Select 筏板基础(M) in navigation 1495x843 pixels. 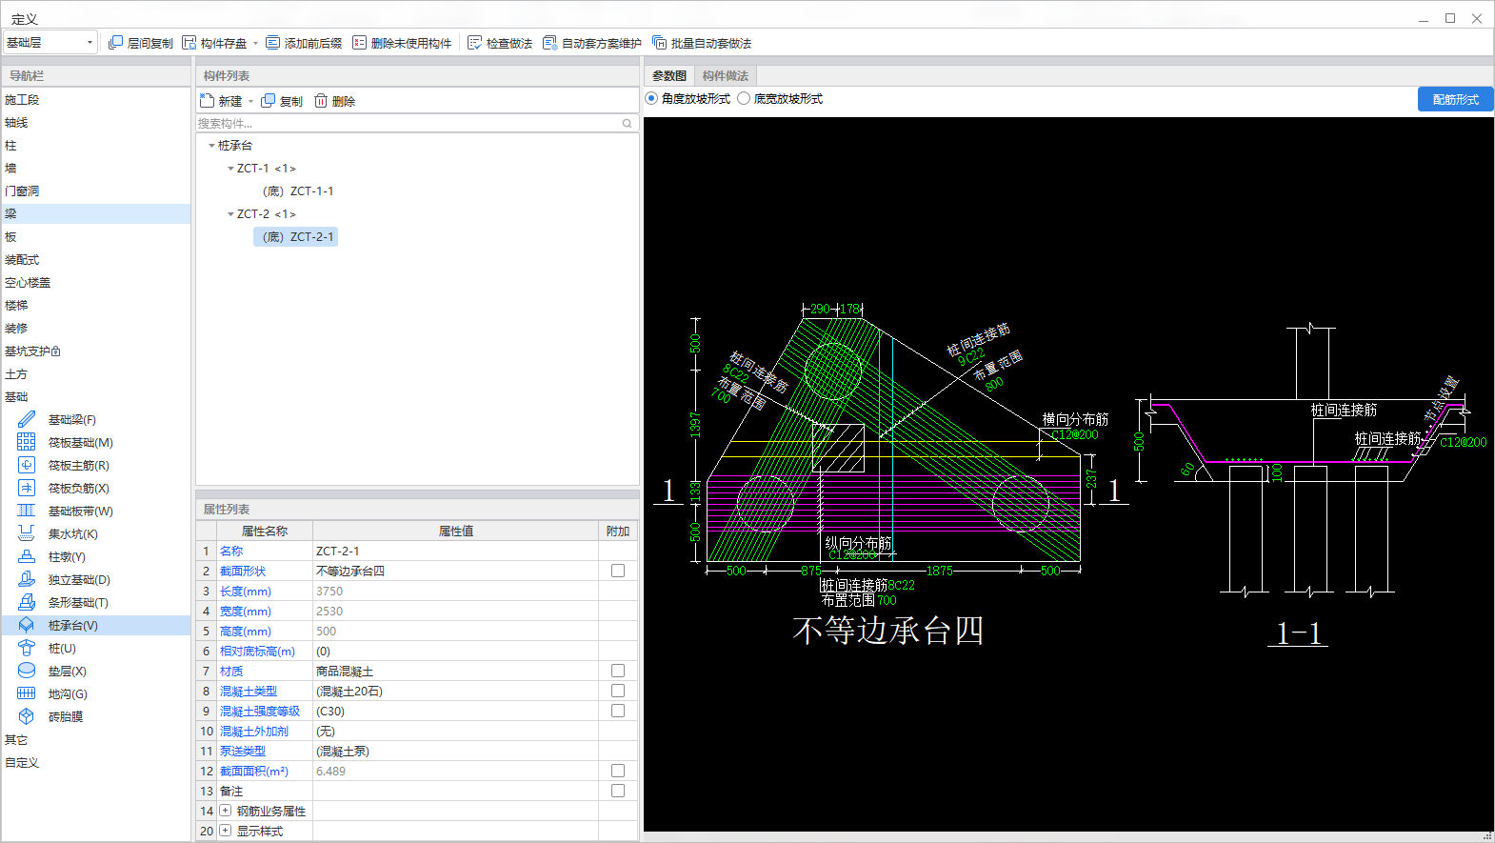tap(81, 442)
